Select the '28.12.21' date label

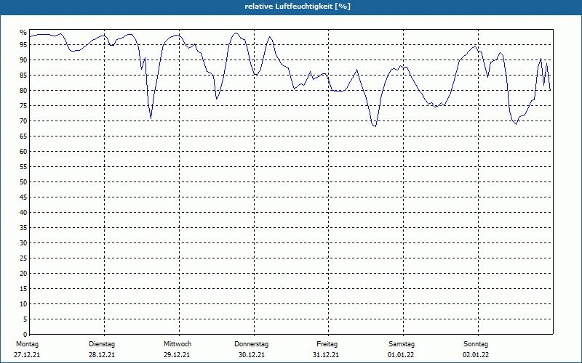(102, 355)
